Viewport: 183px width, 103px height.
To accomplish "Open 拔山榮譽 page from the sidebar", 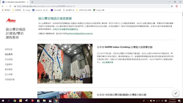I will 9,74.
